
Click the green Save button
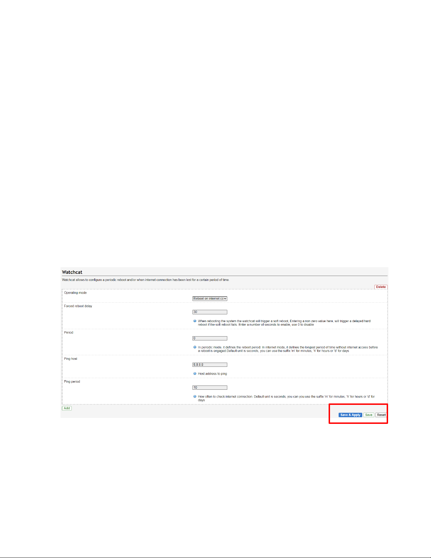click(x=369, y=415)
